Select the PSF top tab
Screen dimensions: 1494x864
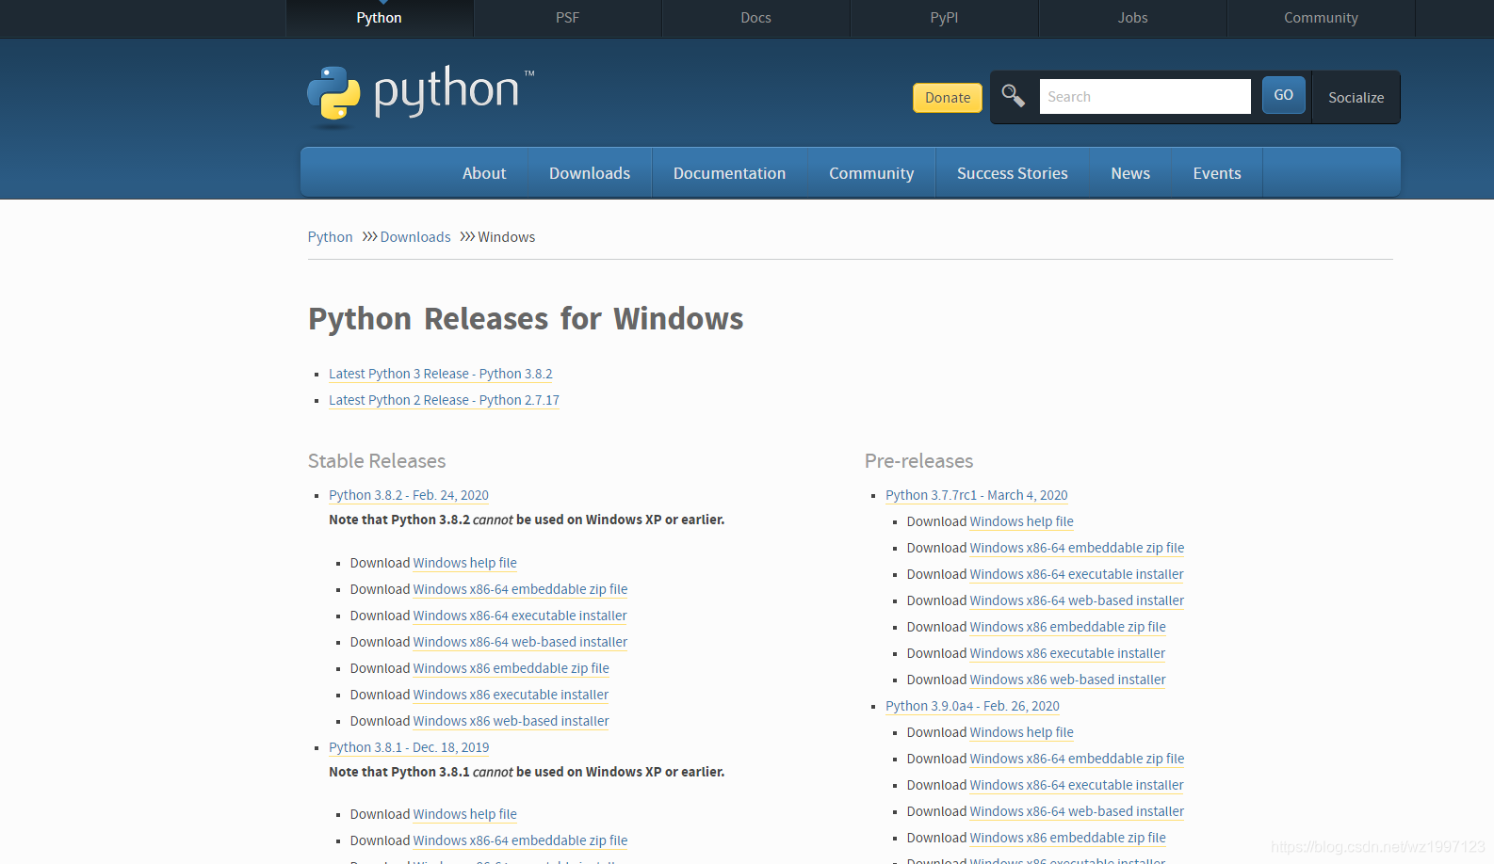(x=567, y=18)
